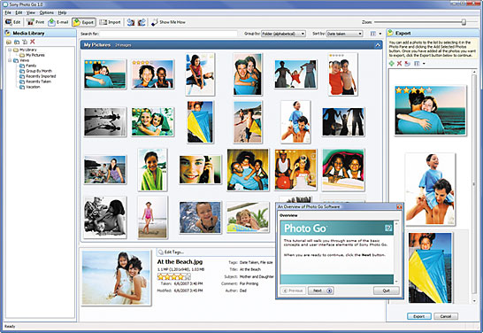This screenshot has height=333, width=483.
Task: Collapse the My Library tree node
Action: pos(10,50)
